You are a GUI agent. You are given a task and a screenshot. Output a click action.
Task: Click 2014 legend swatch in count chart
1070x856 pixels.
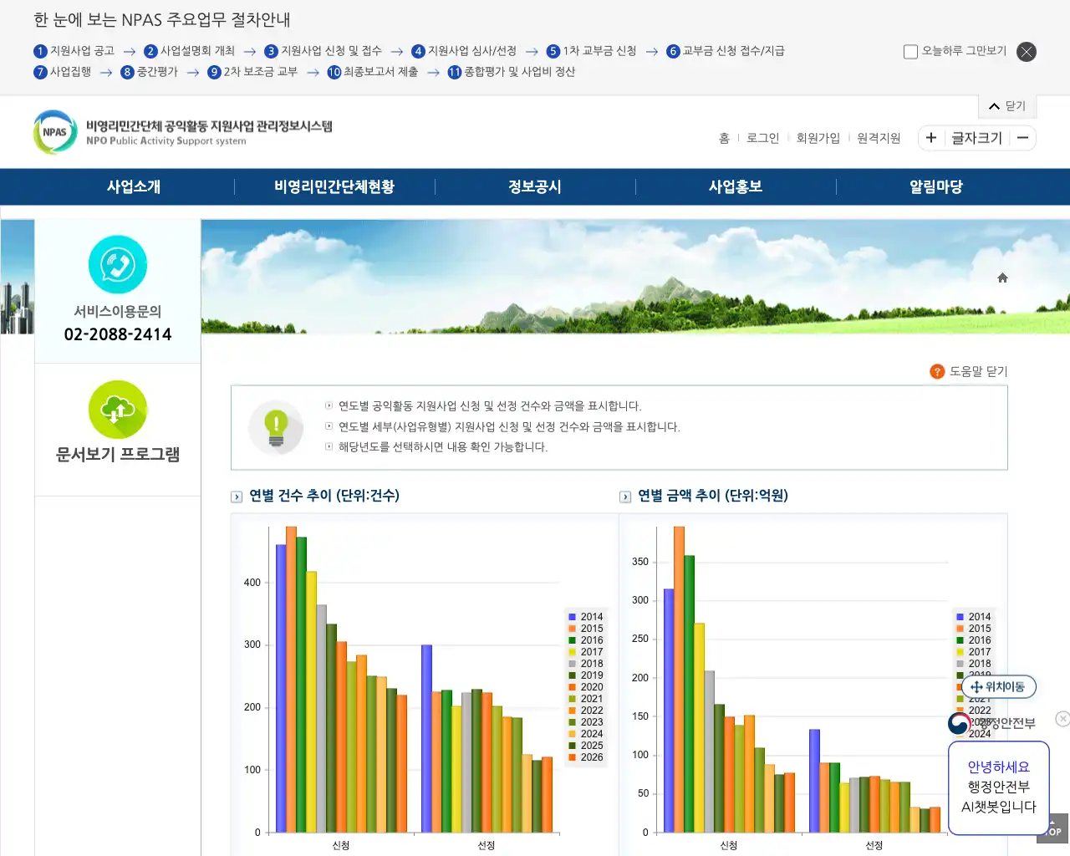click(x=573, y=617)
